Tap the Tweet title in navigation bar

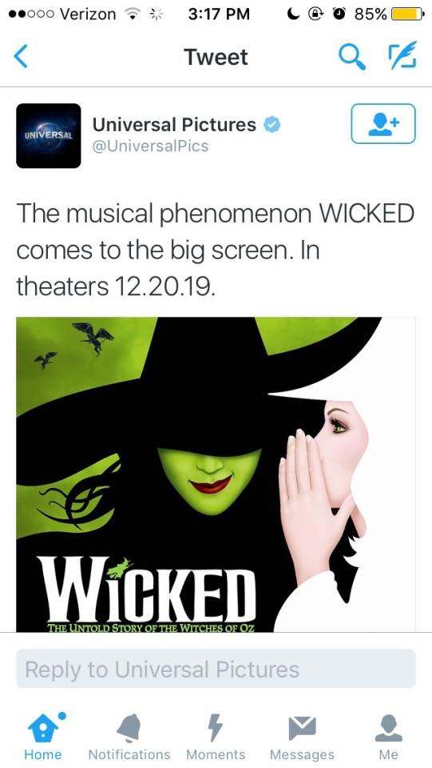coord(216,57)
